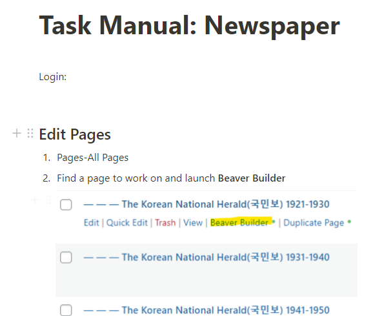373x316 pixels.
Task: Click the faded drag handle near first table row
Action: (48, 200)
